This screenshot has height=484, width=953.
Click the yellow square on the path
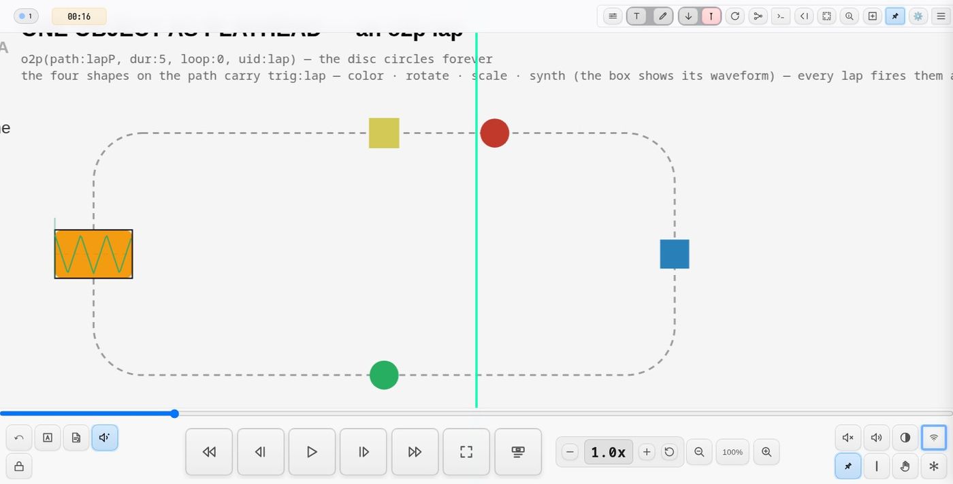(x=384, y=133)
